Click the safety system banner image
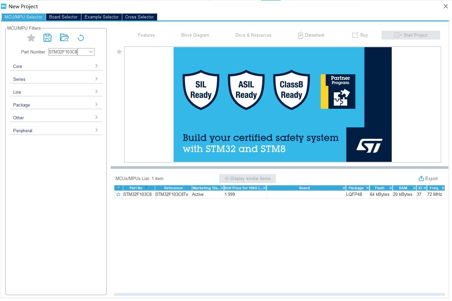The width and height of the screenshot is (452, 301). pos(283,105)
